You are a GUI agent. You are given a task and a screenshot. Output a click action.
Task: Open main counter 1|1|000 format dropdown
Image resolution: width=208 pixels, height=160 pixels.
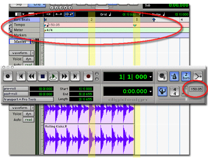pyautogui.click(x=151, y=77)
